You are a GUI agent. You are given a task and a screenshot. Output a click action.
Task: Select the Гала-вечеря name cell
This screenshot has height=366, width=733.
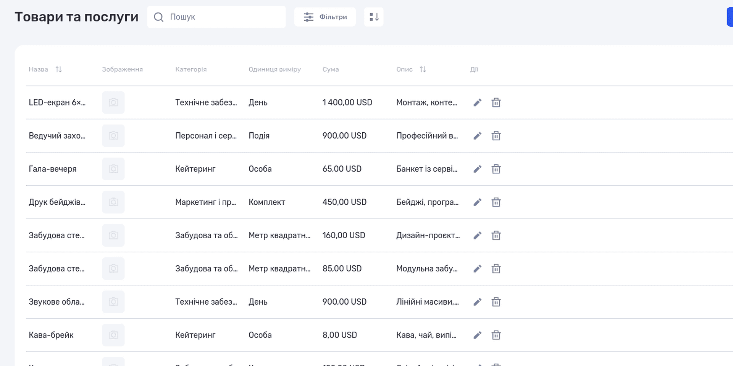pyautogui.click(x=53, y=169)
